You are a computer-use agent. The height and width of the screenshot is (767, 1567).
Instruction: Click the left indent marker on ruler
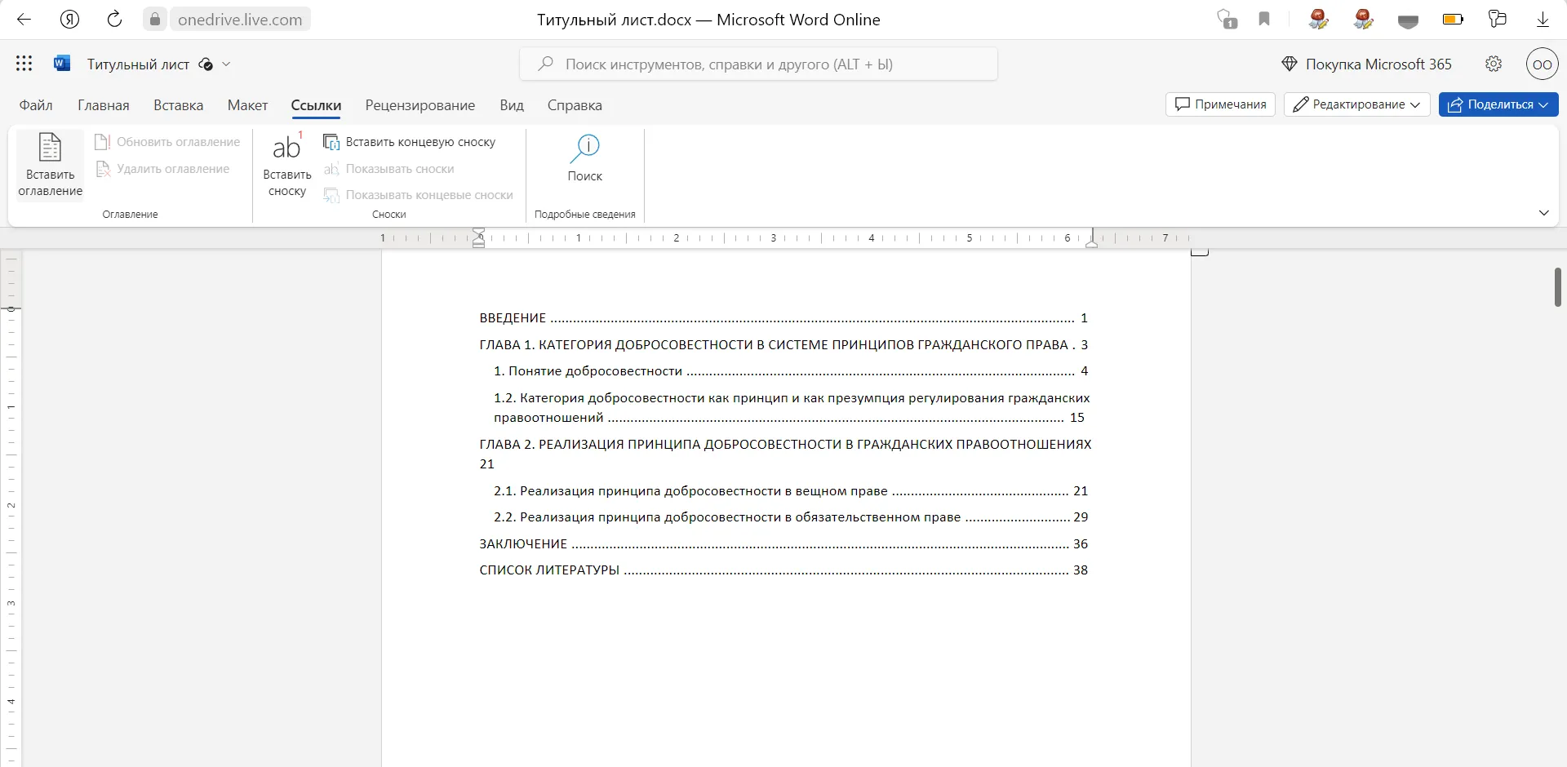click(479, 238)
